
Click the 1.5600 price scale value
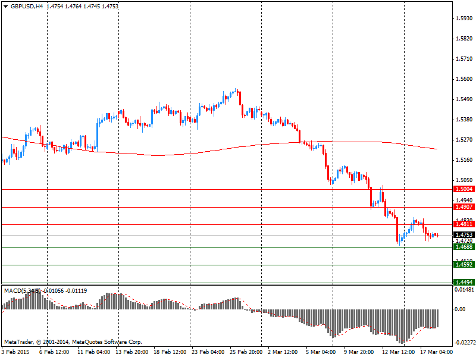point(464,79)
